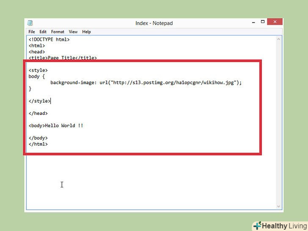The height and width of the screenshot is (231, 308).
Task: Close the Index - Notepad window
Action: [x=275, y=22]
